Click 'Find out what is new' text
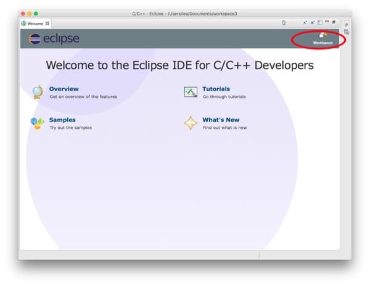 [224, 128]
